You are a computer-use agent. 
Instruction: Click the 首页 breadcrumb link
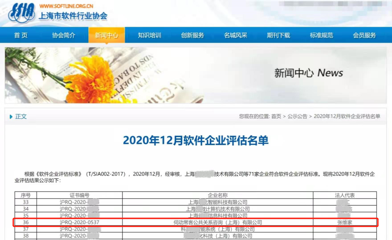276,116
